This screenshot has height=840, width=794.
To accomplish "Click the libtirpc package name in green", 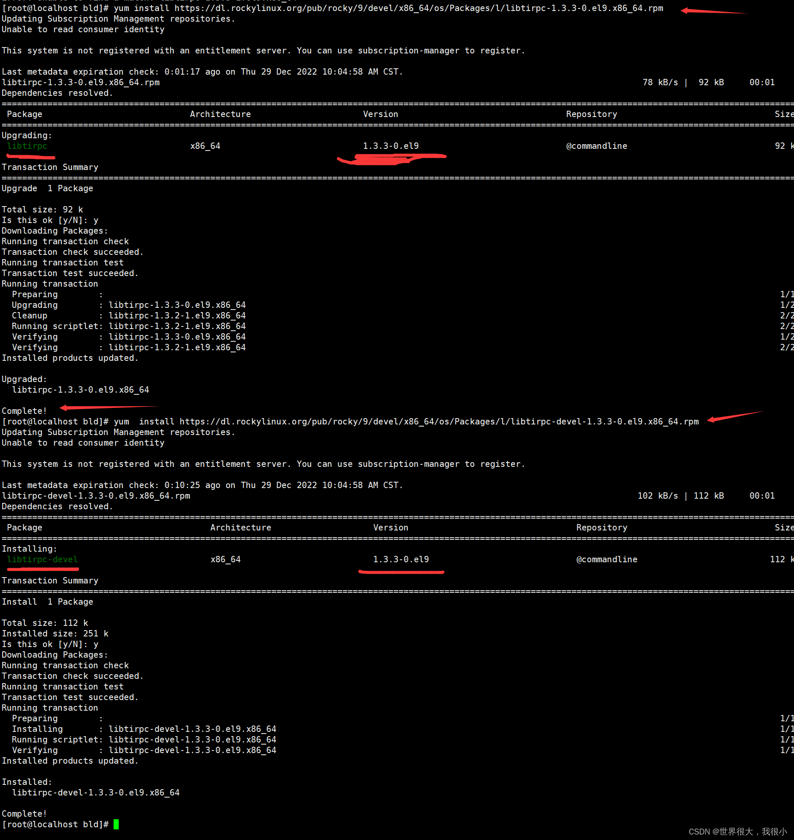I will point(28,146).
